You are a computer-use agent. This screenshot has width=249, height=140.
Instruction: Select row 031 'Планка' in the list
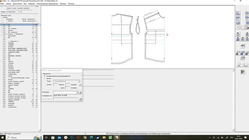tap(19, 80)
